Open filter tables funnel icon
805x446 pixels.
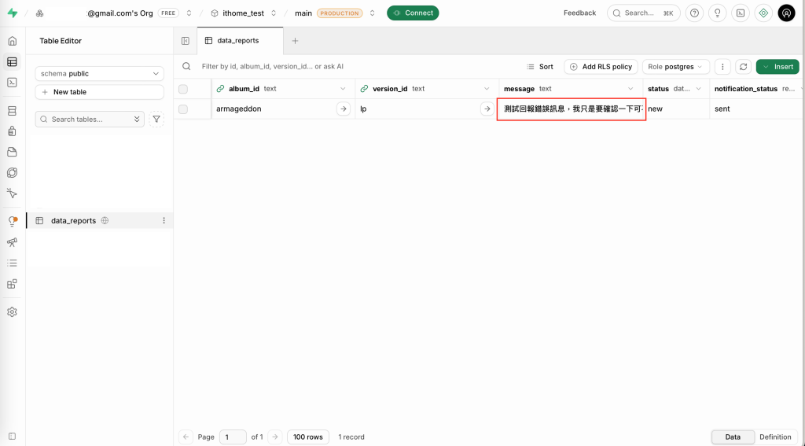pyautogui.click(x=156, y=120)
